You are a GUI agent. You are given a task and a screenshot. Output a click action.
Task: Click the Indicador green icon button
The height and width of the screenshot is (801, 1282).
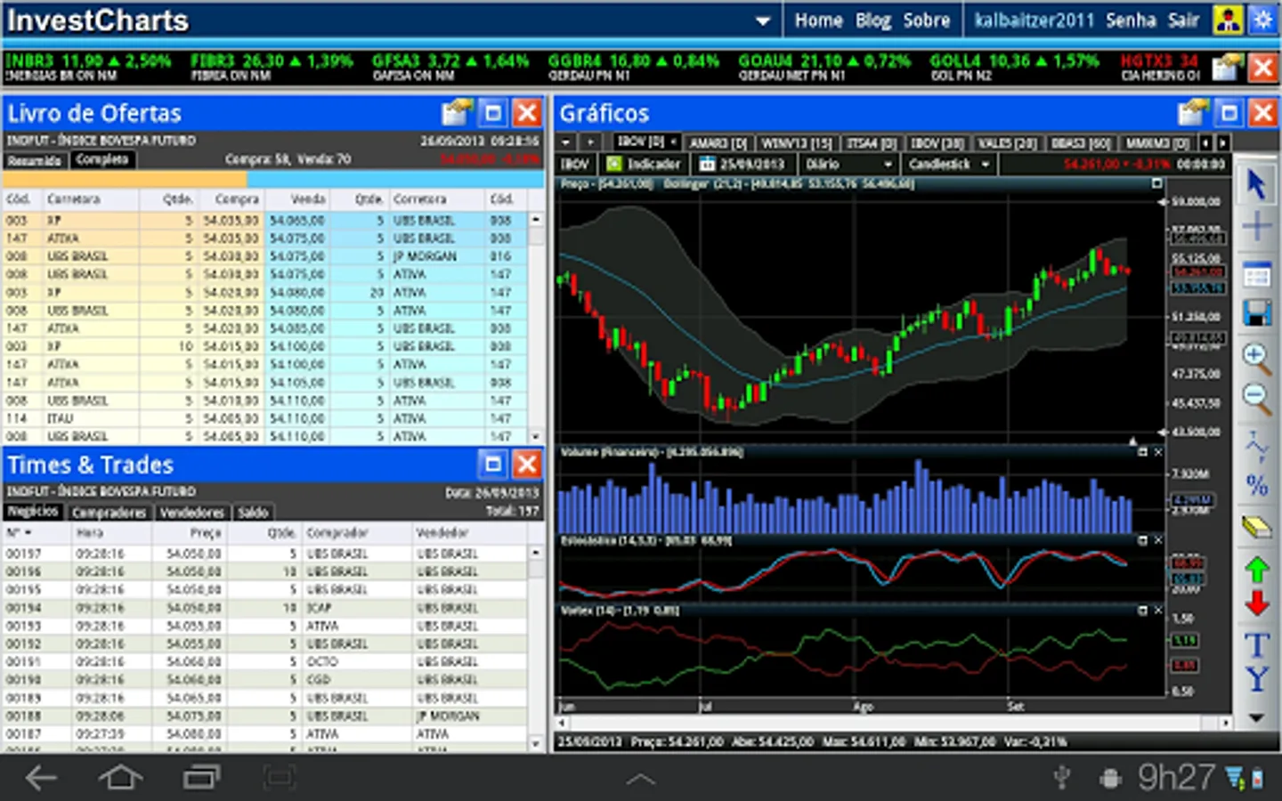pos(614,164)
